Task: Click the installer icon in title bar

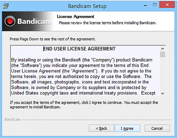Action: tap(6, 6)
